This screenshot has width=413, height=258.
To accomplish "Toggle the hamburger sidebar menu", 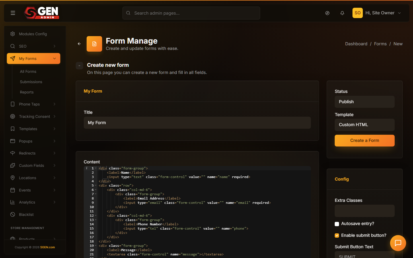I will (13, 13).
